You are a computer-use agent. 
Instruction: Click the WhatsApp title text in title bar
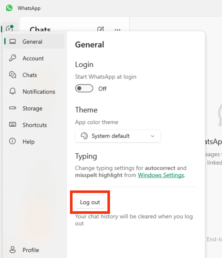point(29,8)
